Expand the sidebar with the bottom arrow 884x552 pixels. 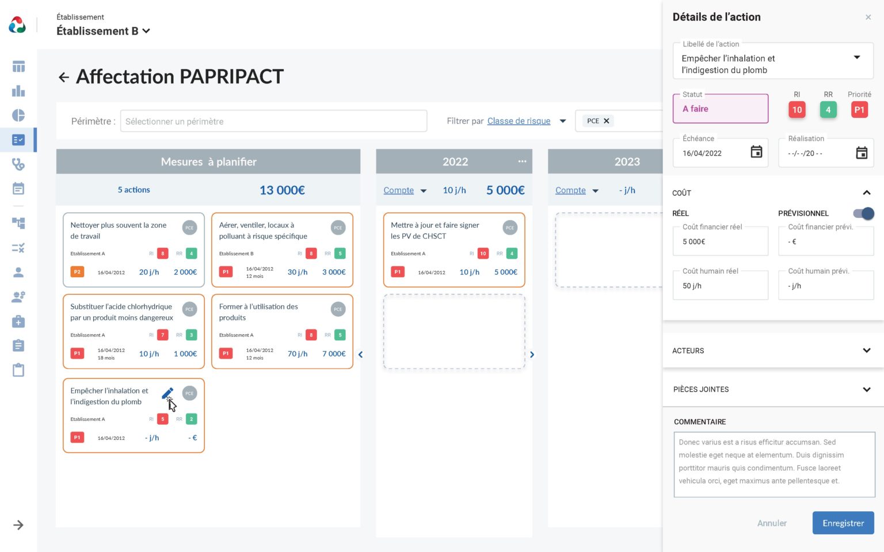[x=18, y=525]
